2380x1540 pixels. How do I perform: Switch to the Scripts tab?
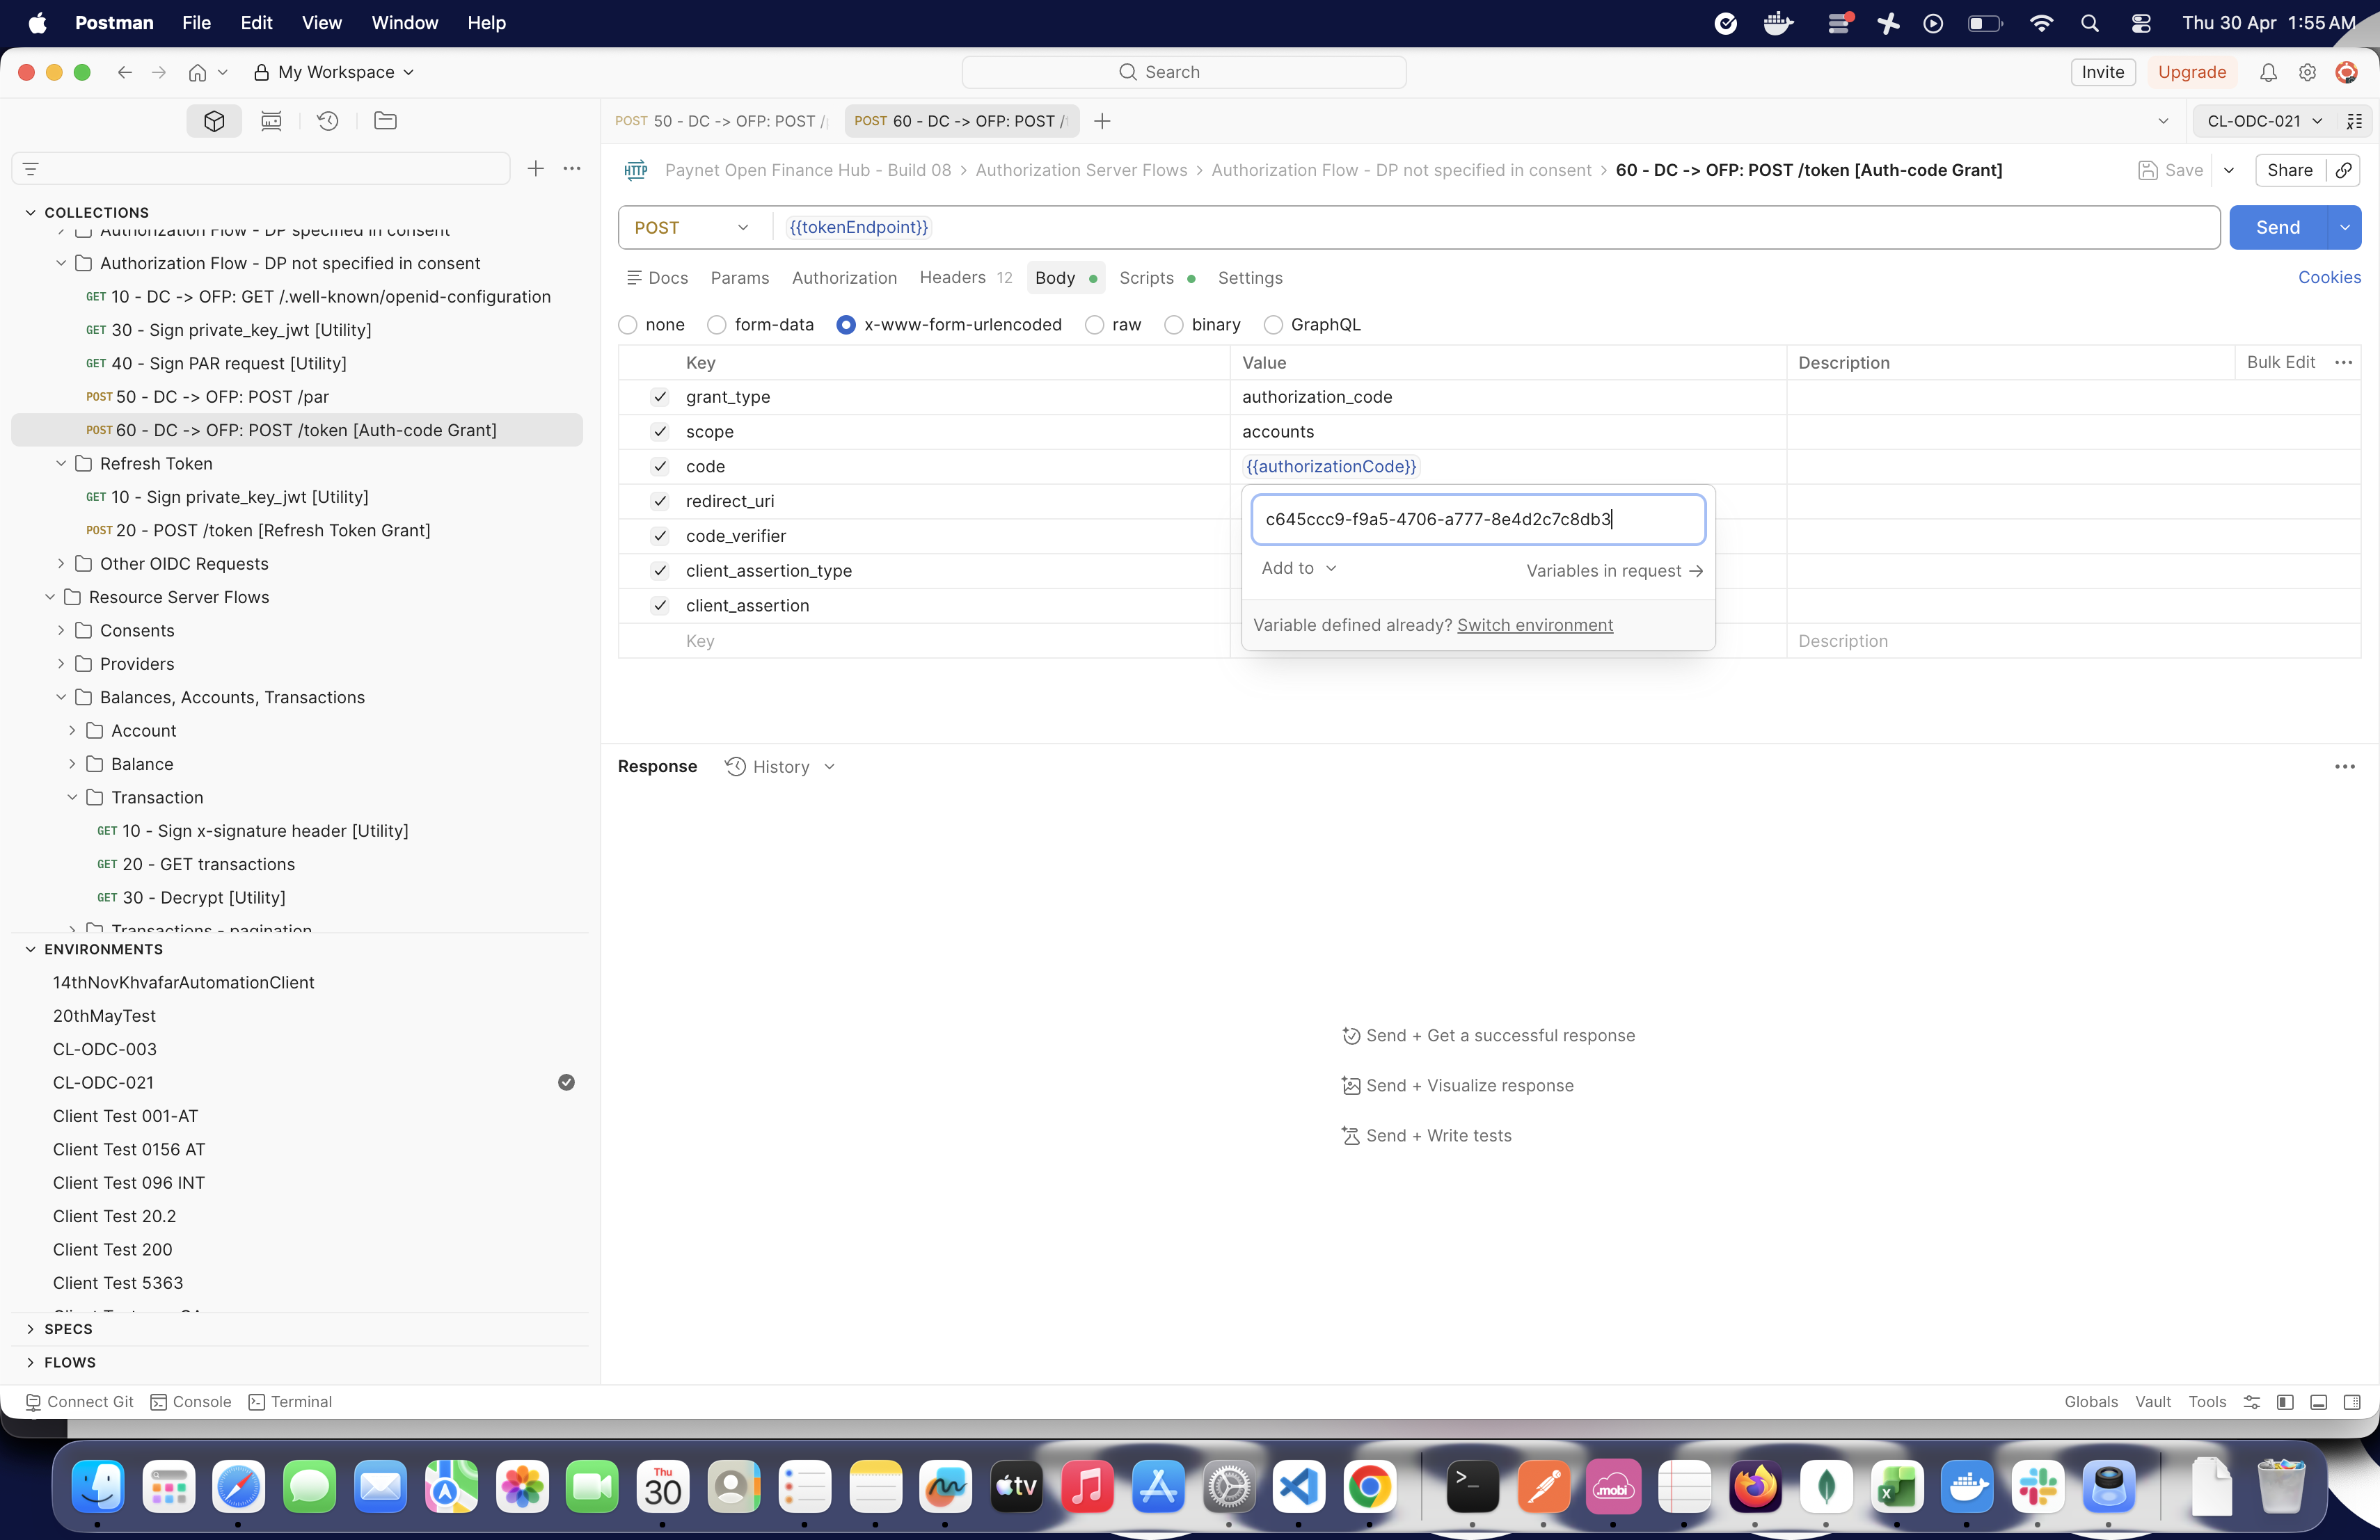(1146, 278)
